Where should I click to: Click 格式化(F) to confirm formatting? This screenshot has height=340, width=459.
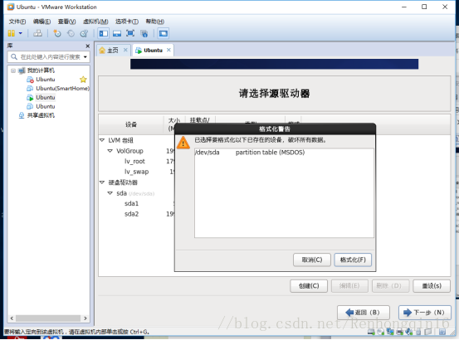(353, 260)
